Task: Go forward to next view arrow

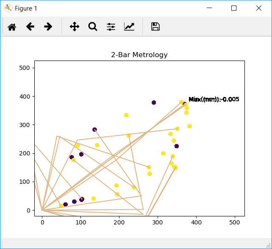Action: (x=48, y=27)
